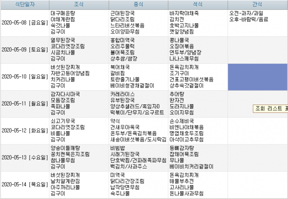Click the 조회 리스트 tooltip
Screen dimensions: 288x199
[270, 109]
